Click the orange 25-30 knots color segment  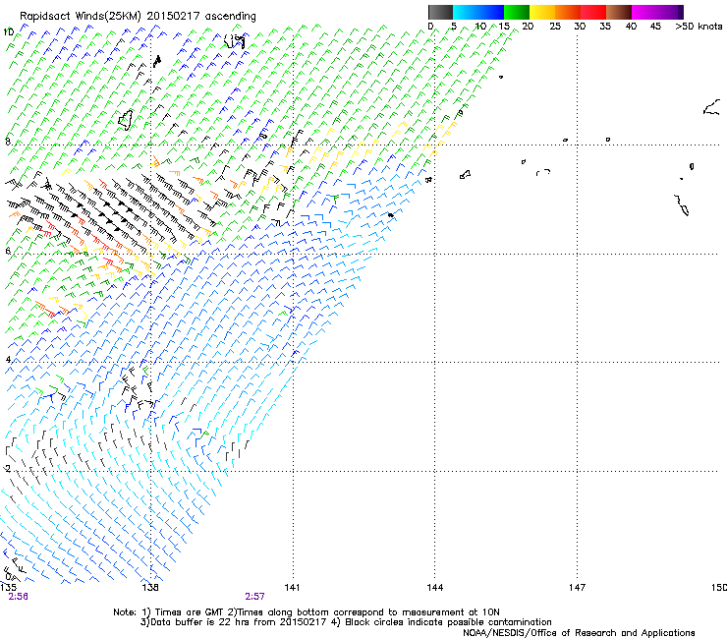coord(568,12)
